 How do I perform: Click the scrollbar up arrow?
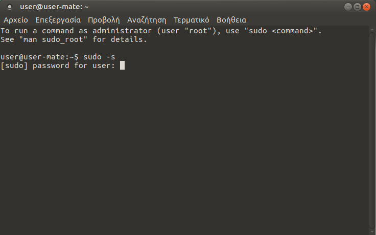[372, 29]
